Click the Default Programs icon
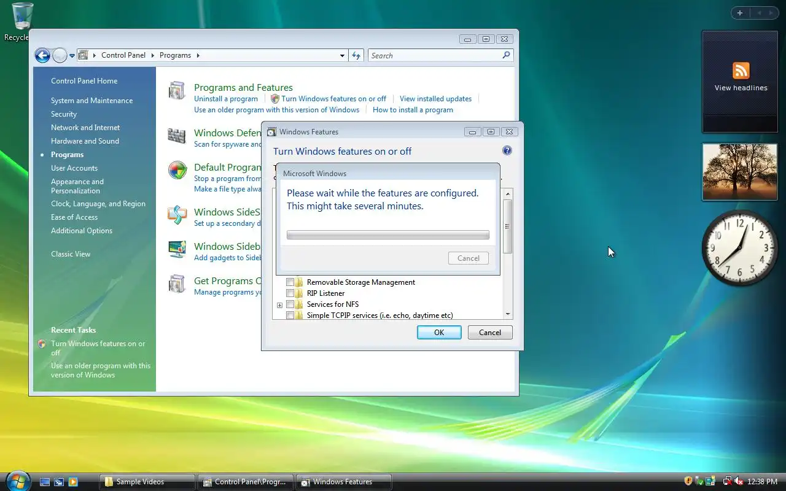The height and width of the screenshot is (491, 786). (177, 170)
